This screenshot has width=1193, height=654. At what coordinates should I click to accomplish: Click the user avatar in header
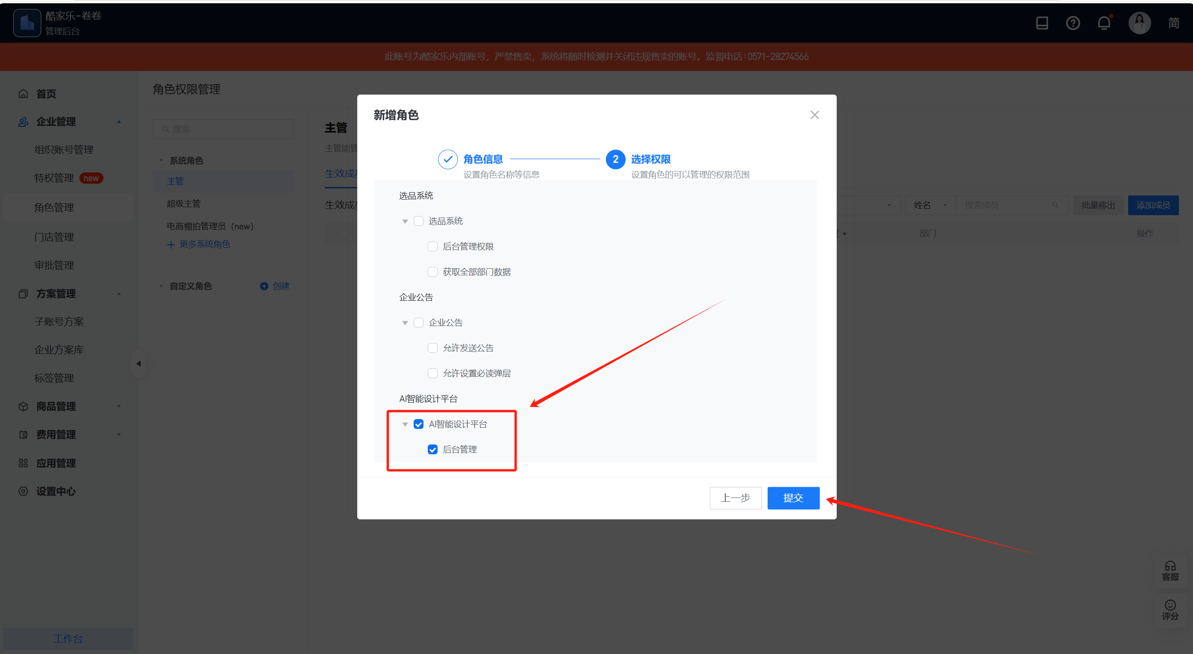tap(1139, 23)
